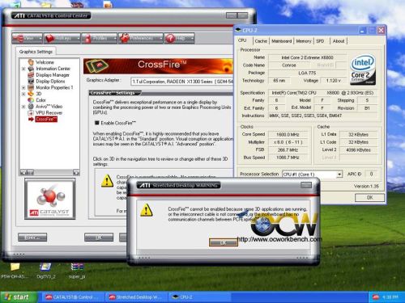
Task: Switch to the About tab in CPU-Z
Action: [339, 41]
